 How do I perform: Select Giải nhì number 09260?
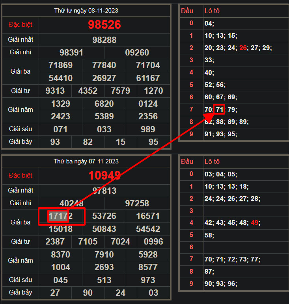pyautogui.click(x=137, y=52)
